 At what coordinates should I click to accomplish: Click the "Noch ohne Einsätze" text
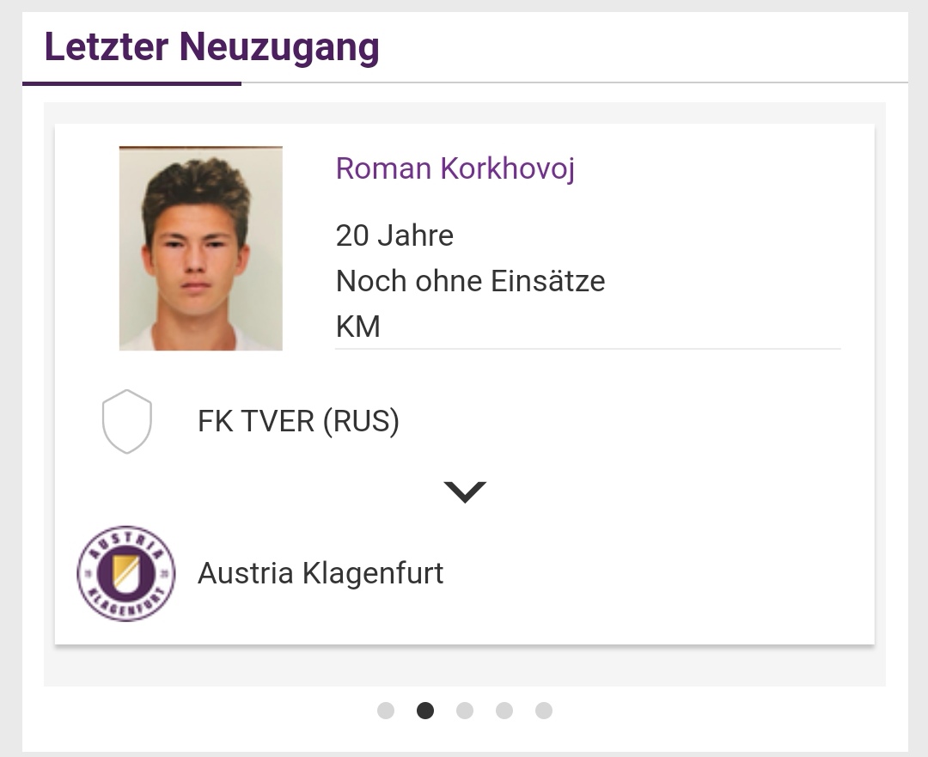point(470,281)
